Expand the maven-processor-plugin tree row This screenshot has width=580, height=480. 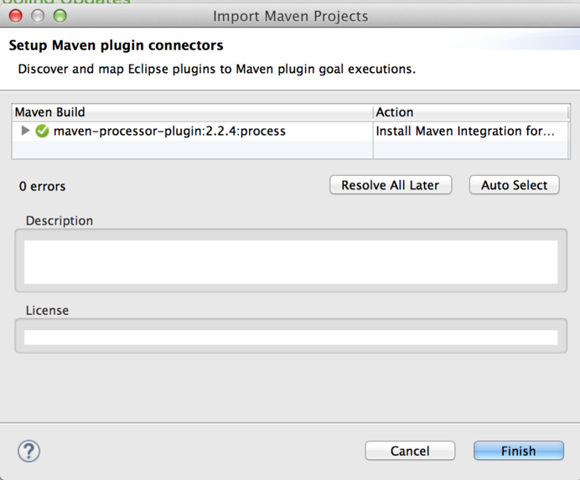tap(25, 131)
